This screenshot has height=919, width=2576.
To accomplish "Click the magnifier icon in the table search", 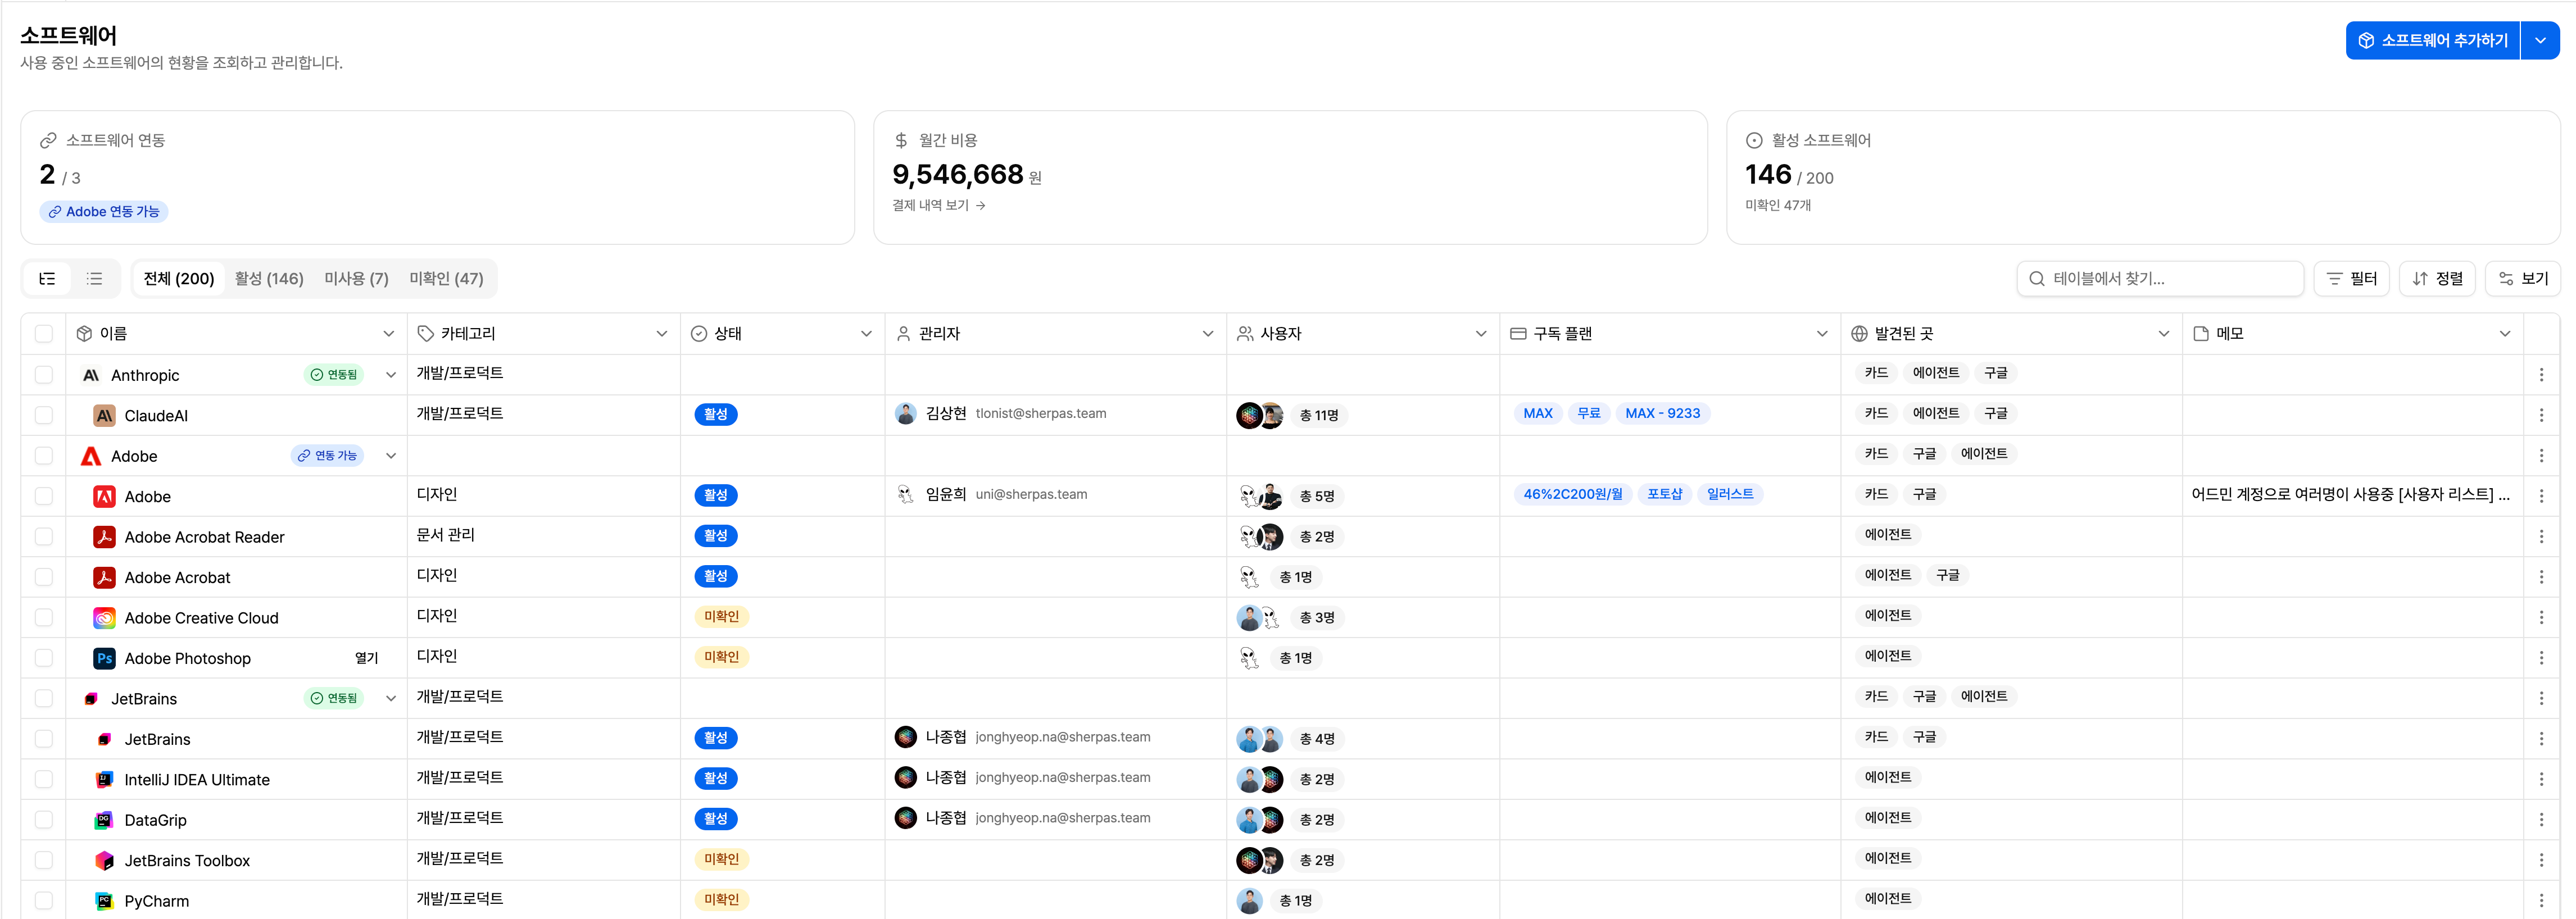I will 2037,279.
